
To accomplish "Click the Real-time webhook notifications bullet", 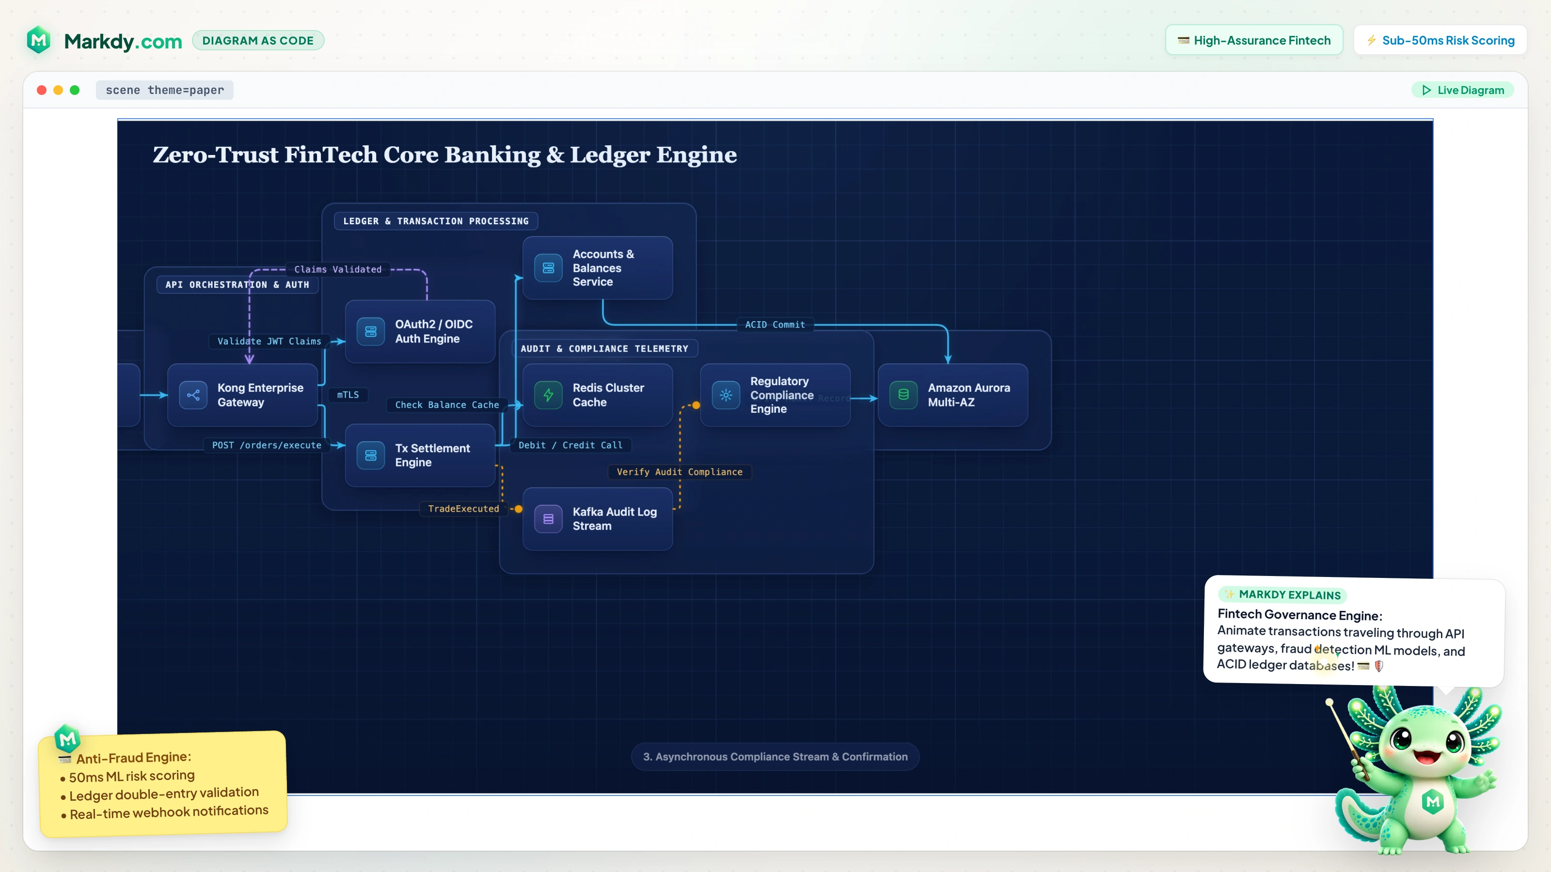I will pyautogui.click(x=164, y=813).
